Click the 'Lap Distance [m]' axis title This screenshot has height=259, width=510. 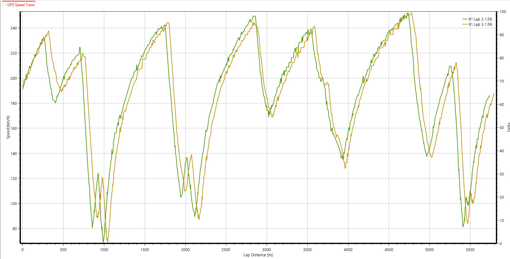(x=258, y=255)
